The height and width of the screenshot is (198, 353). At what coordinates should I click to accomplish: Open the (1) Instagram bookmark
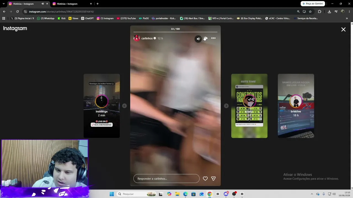click(x=105, y=18)
